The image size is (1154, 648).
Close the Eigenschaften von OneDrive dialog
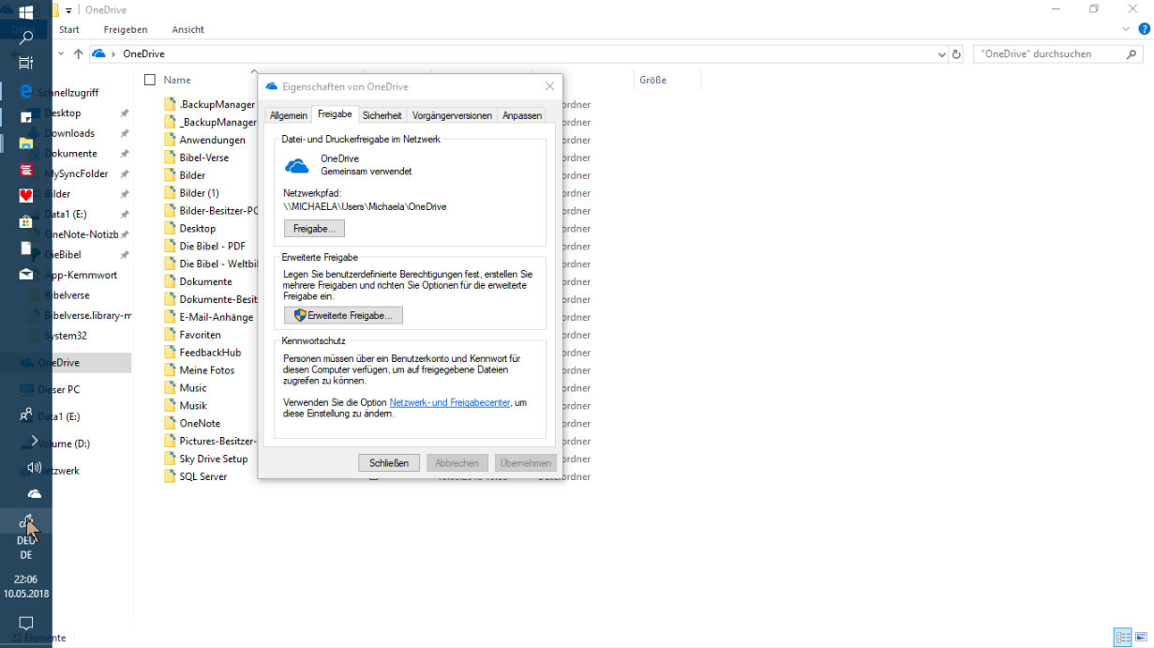(x=549, y=86)
